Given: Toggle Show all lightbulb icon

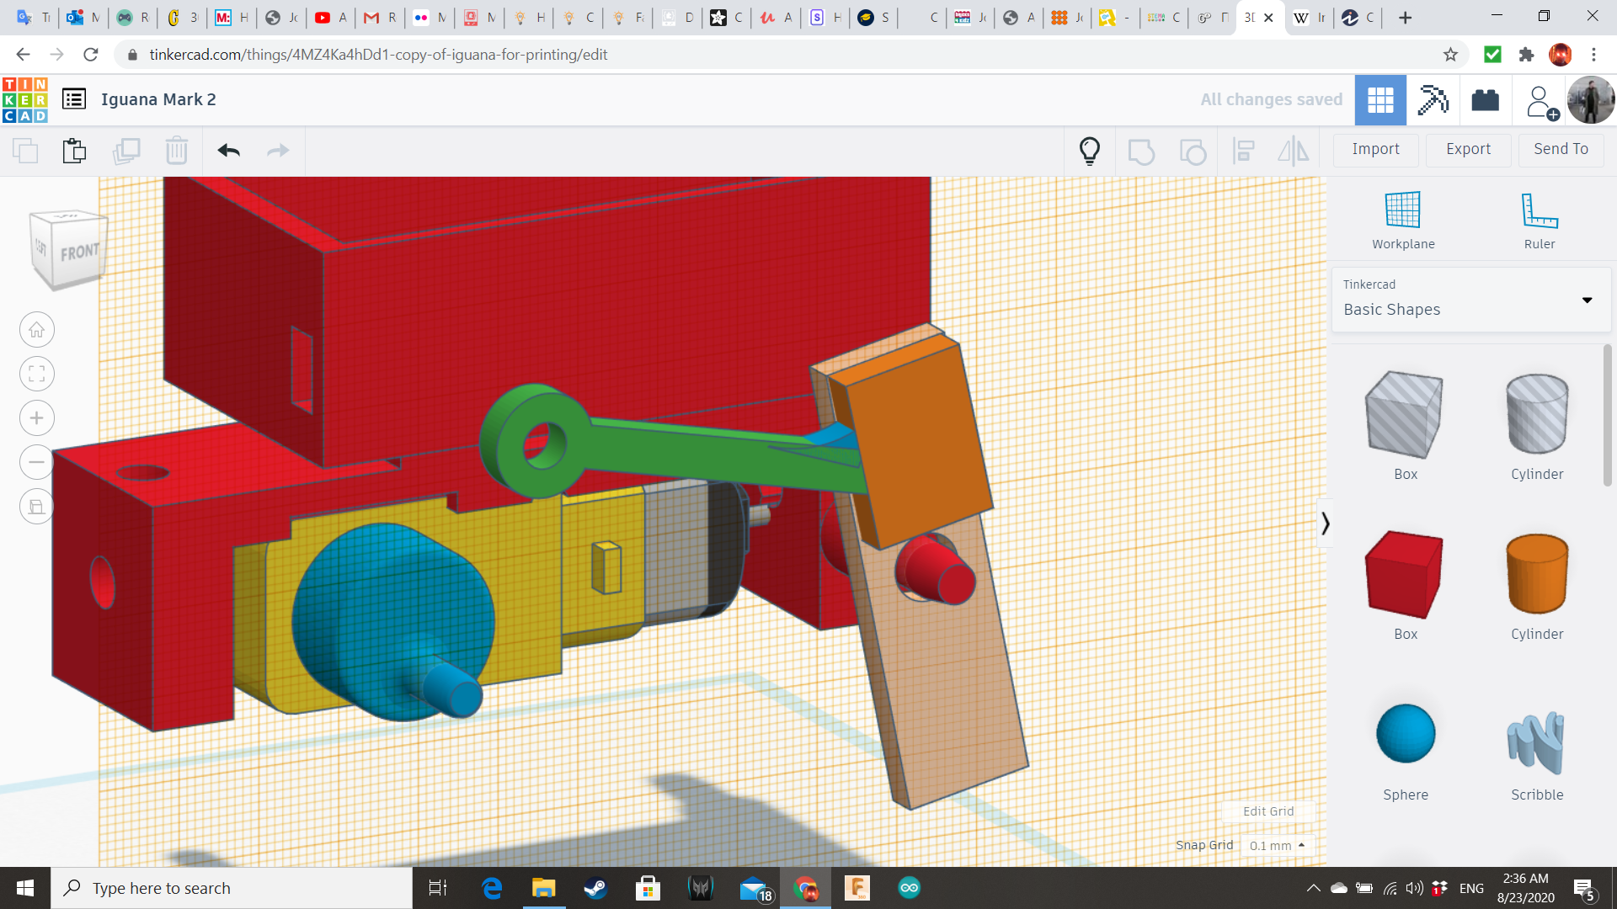Looking at the screenshot, I should 1089,151.
